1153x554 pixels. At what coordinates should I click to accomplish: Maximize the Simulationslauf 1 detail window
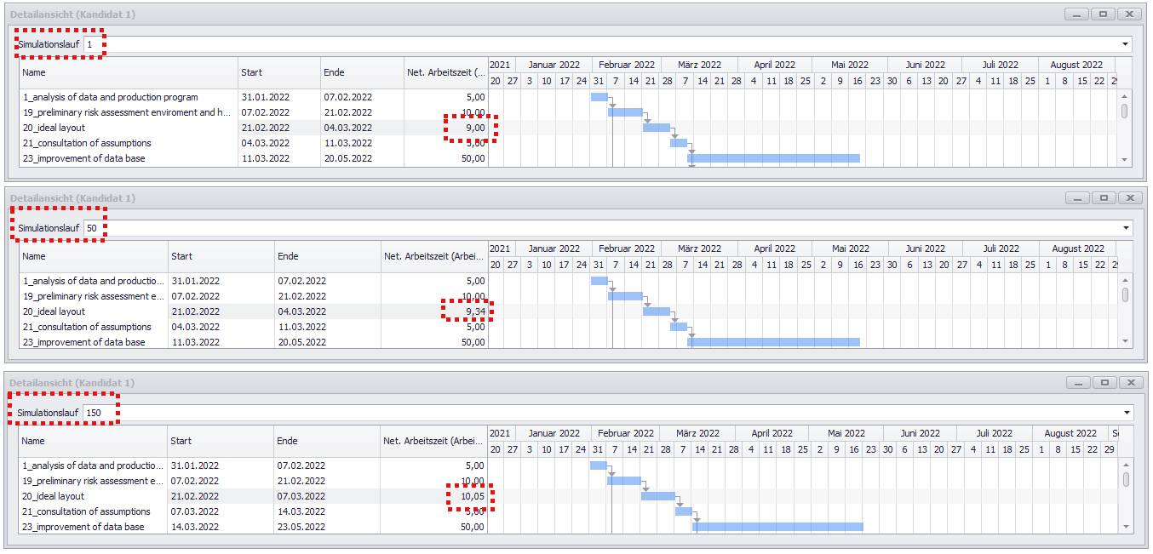coord(1104,14)
